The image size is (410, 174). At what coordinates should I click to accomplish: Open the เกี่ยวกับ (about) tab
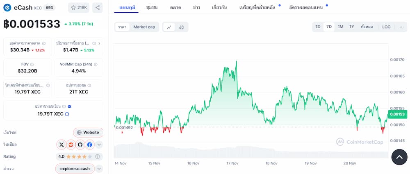(219, 7)
